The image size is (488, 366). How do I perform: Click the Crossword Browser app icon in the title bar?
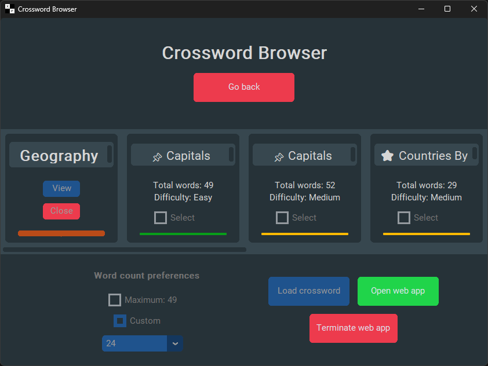10,9
